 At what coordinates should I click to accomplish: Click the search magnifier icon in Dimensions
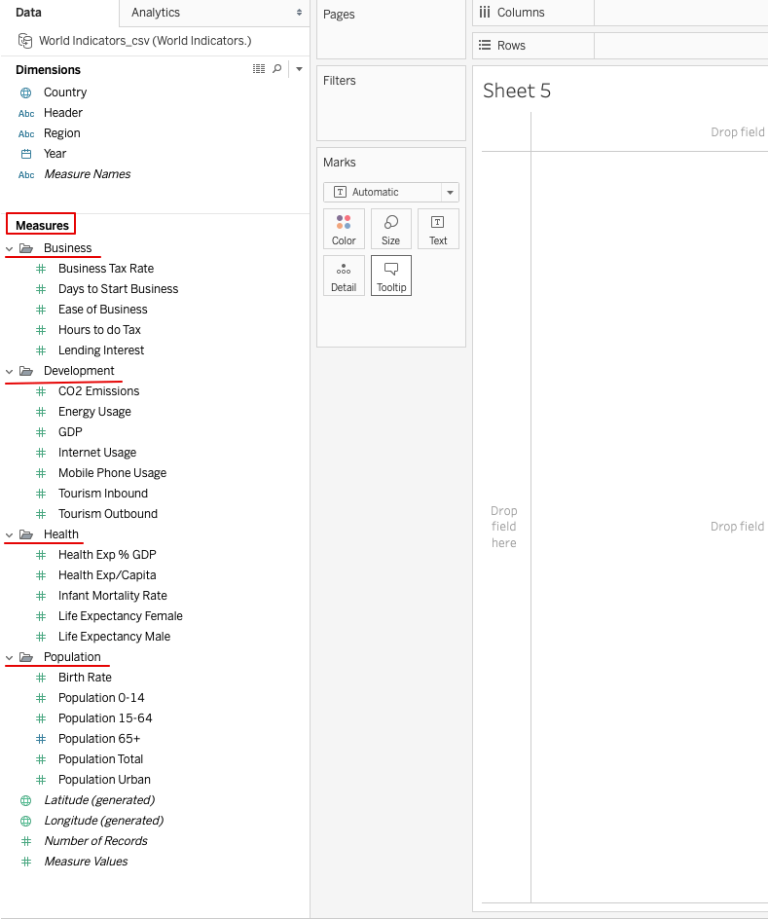tap(277, 69)
